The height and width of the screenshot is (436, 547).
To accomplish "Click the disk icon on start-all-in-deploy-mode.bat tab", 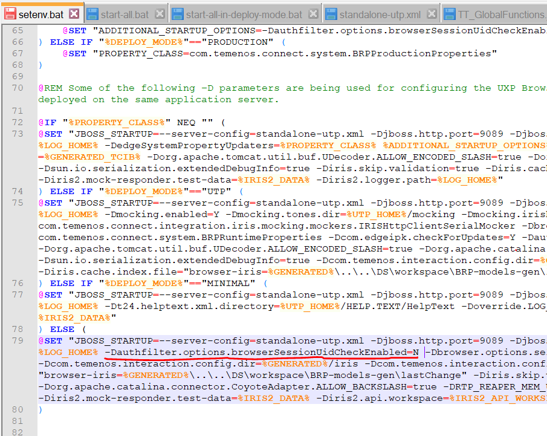I will 177,14.
